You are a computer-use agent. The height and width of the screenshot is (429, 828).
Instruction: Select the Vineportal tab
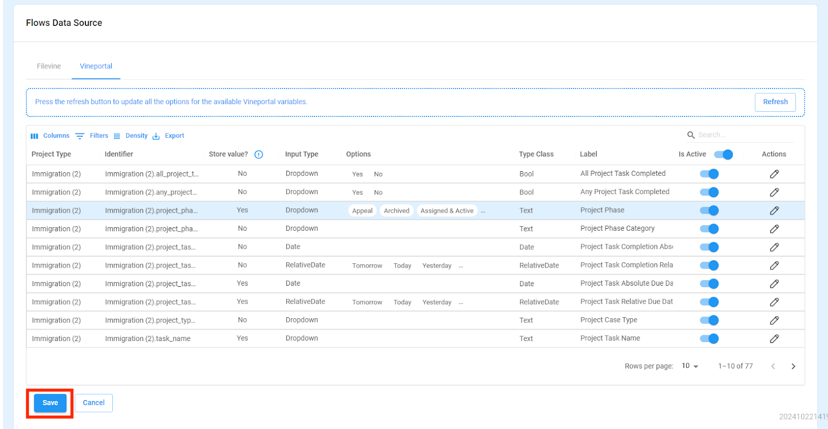pyautogui.click(x=96, y=66)
